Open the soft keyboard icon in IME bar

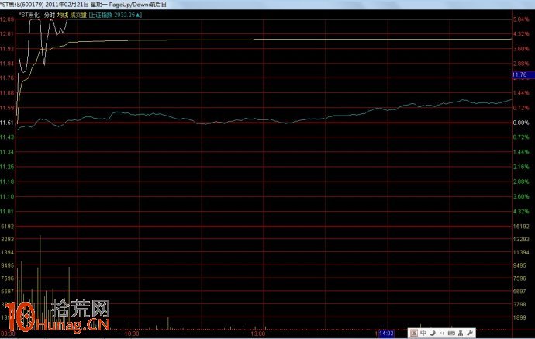coord(451,333)
